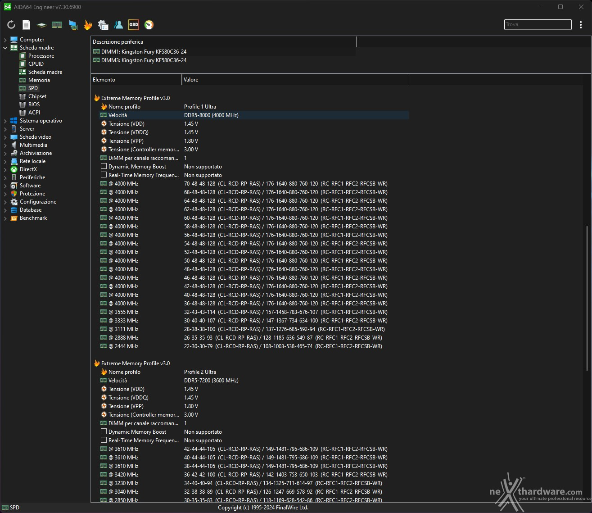
Task: Click the round colorful toolbar icon
Action: (x=149, y=25)
